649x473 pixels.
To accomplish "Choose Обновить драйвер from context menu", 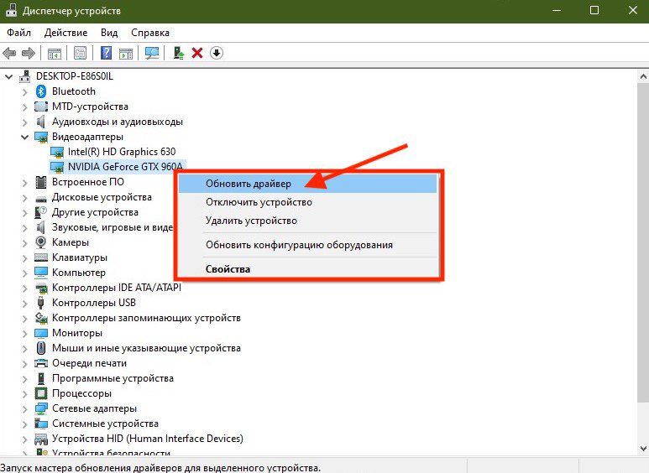I will [307, 184].
